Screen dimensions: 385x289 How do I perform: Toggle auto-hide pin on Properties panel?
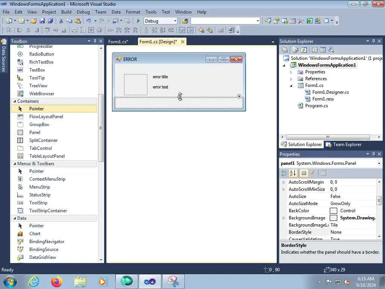tap(373, 154)
